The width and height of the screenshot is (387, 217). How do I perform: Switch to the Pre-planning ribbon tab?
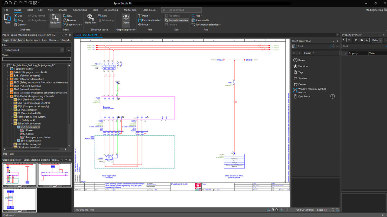coord(111,10)
